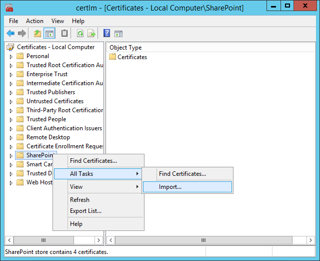This screenshot has width=320, height=261.
Task: Expand the Intermediate Certification Authorities node
Action: point(11,84)
